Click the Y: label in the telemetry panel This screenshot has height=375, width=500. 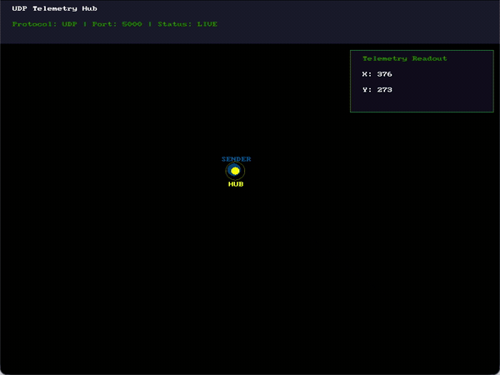pos(367,90)
